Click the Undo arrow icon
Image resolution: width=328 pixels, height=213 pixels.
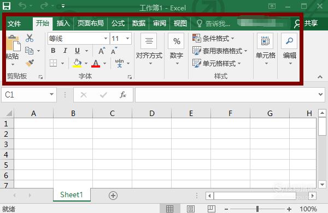pos(22,6)
